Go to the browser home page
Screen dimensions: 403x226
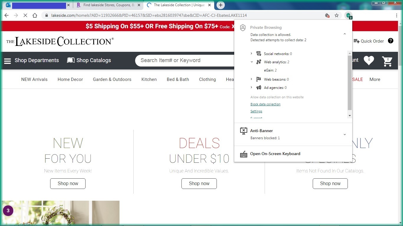click(35, 15)
